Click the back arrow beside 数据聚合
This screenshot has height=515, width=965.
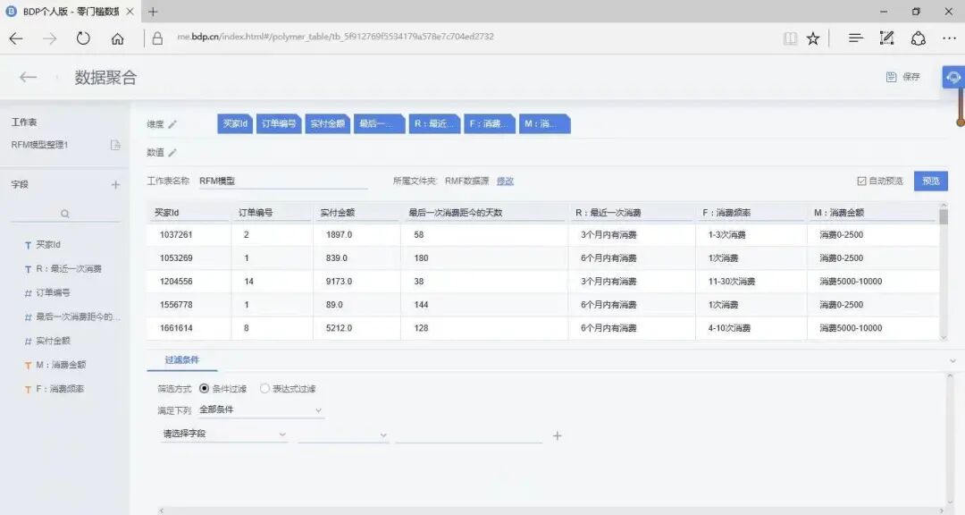pyautogui.click(x=28, y=78)
